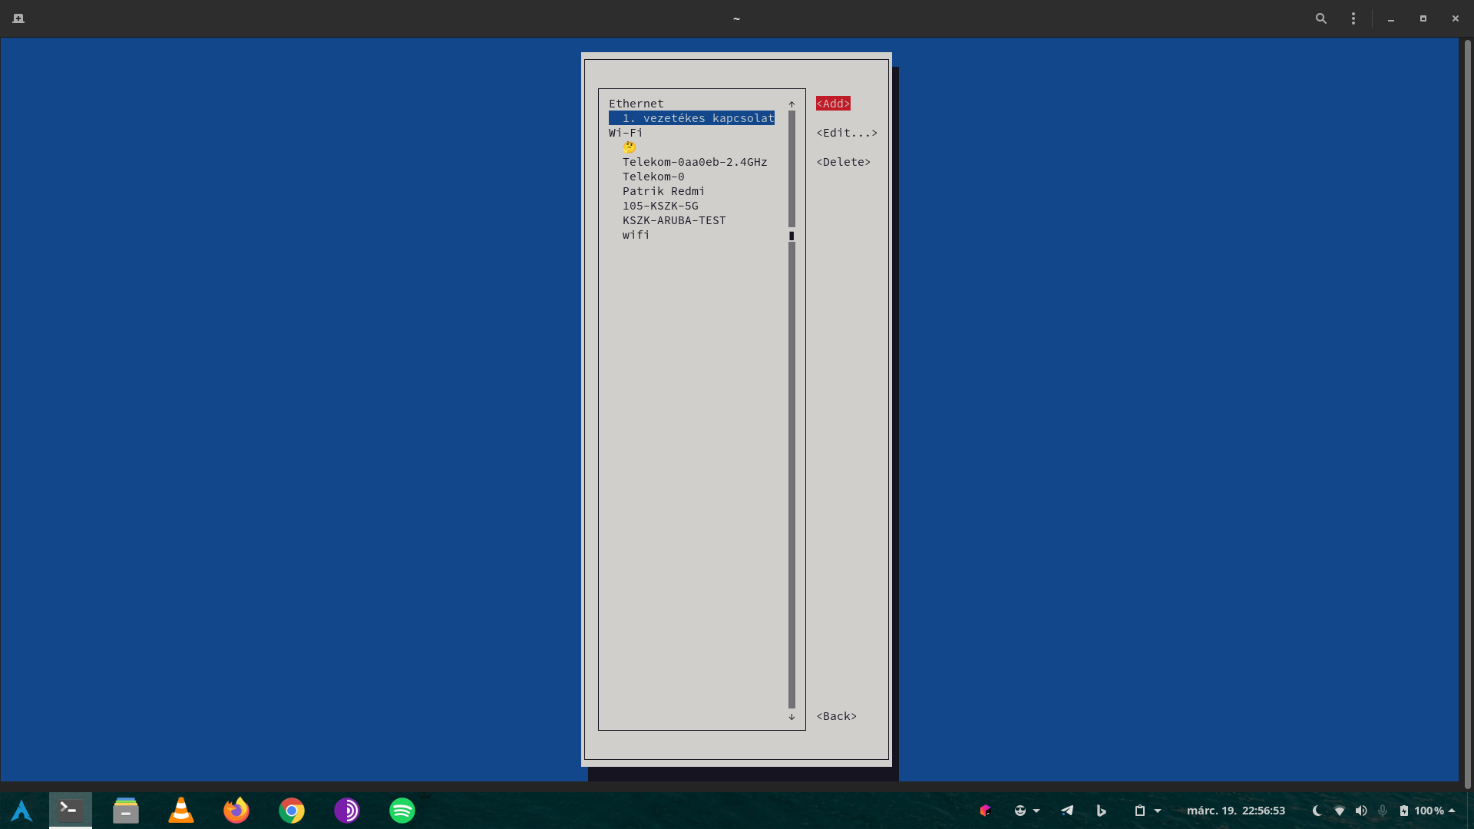Launch Firefox from the taskbar
Viewport: 1474px width, 829px height.
[236, 811]
